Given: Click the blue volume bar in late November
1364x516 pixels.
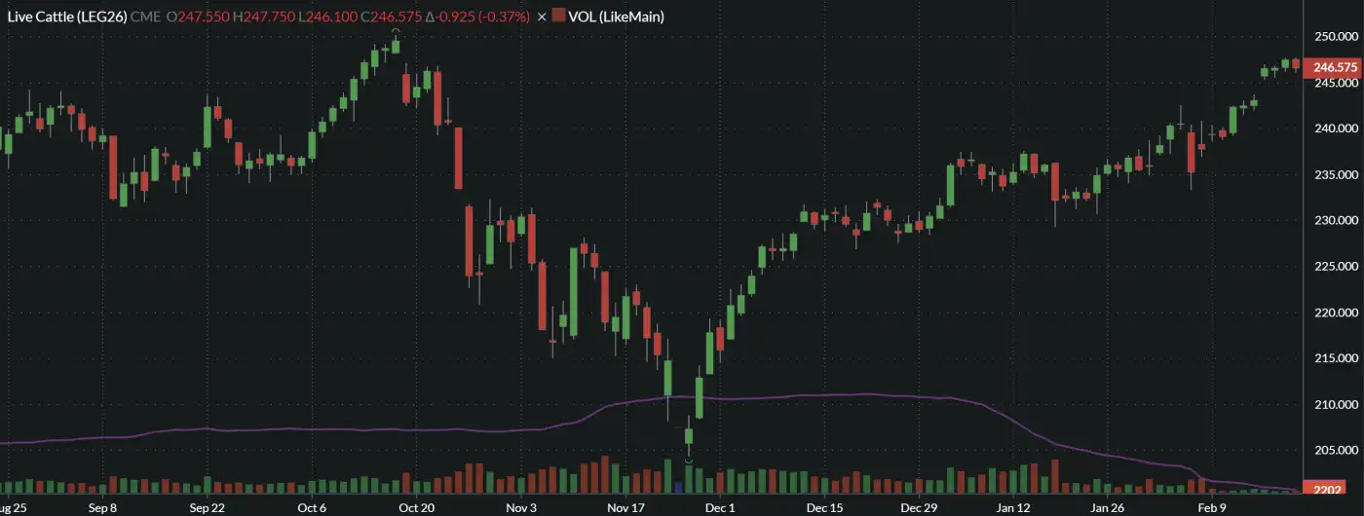Looking at the screenshot, I should (678, 485).
